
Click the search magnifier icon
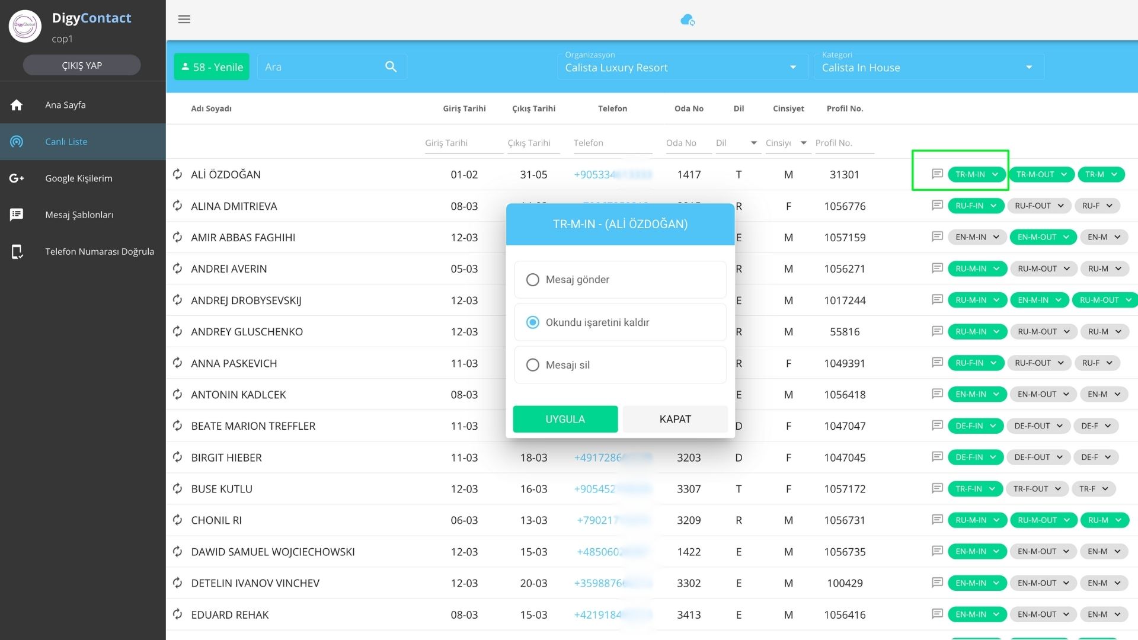[x=391, y=67]
